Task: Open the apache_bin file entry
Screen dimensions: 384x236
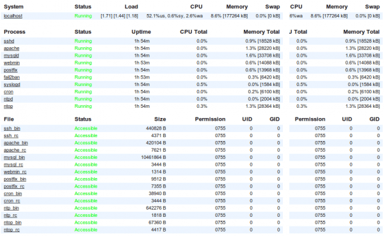Action: pyautogui.click(x=15, y=143)
